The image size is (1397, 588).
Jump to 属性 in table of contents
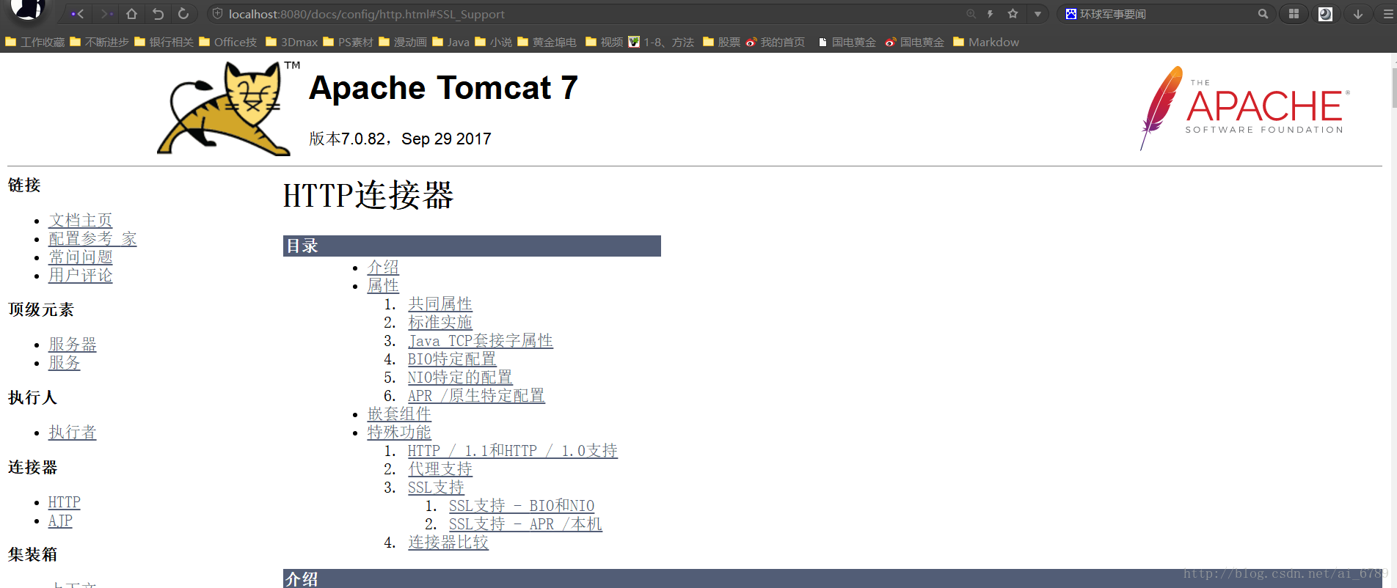383,286
